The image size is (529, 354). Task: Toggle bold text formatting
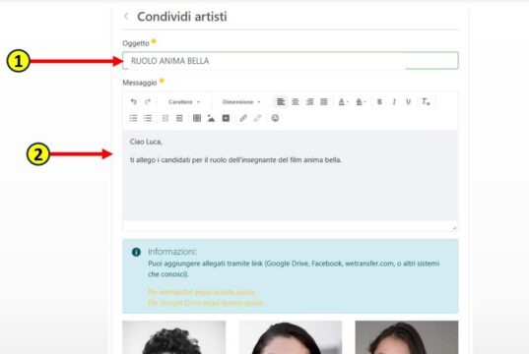click(379, 101)
